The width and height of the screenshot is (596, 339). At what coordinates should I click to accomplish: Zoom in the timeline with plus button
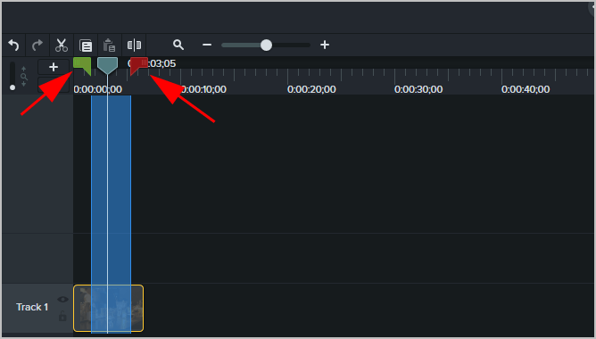(325, 45)
